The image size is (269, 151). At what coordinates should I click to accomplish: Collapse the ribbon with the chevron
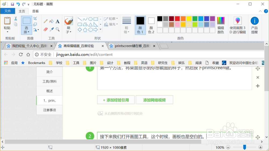pyautogui.click(x=260, y=11)
